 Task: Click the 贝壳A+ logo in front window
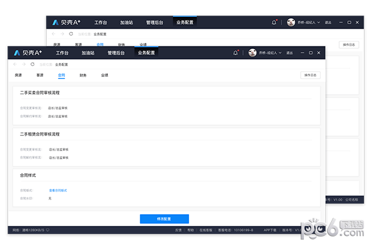pos(28,53)
